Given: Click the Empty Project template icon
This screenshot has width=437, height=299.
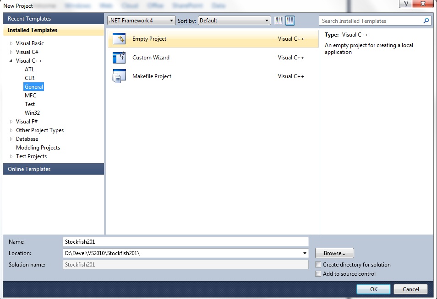Looking at the screenshot, I should (x=119, y=39).
